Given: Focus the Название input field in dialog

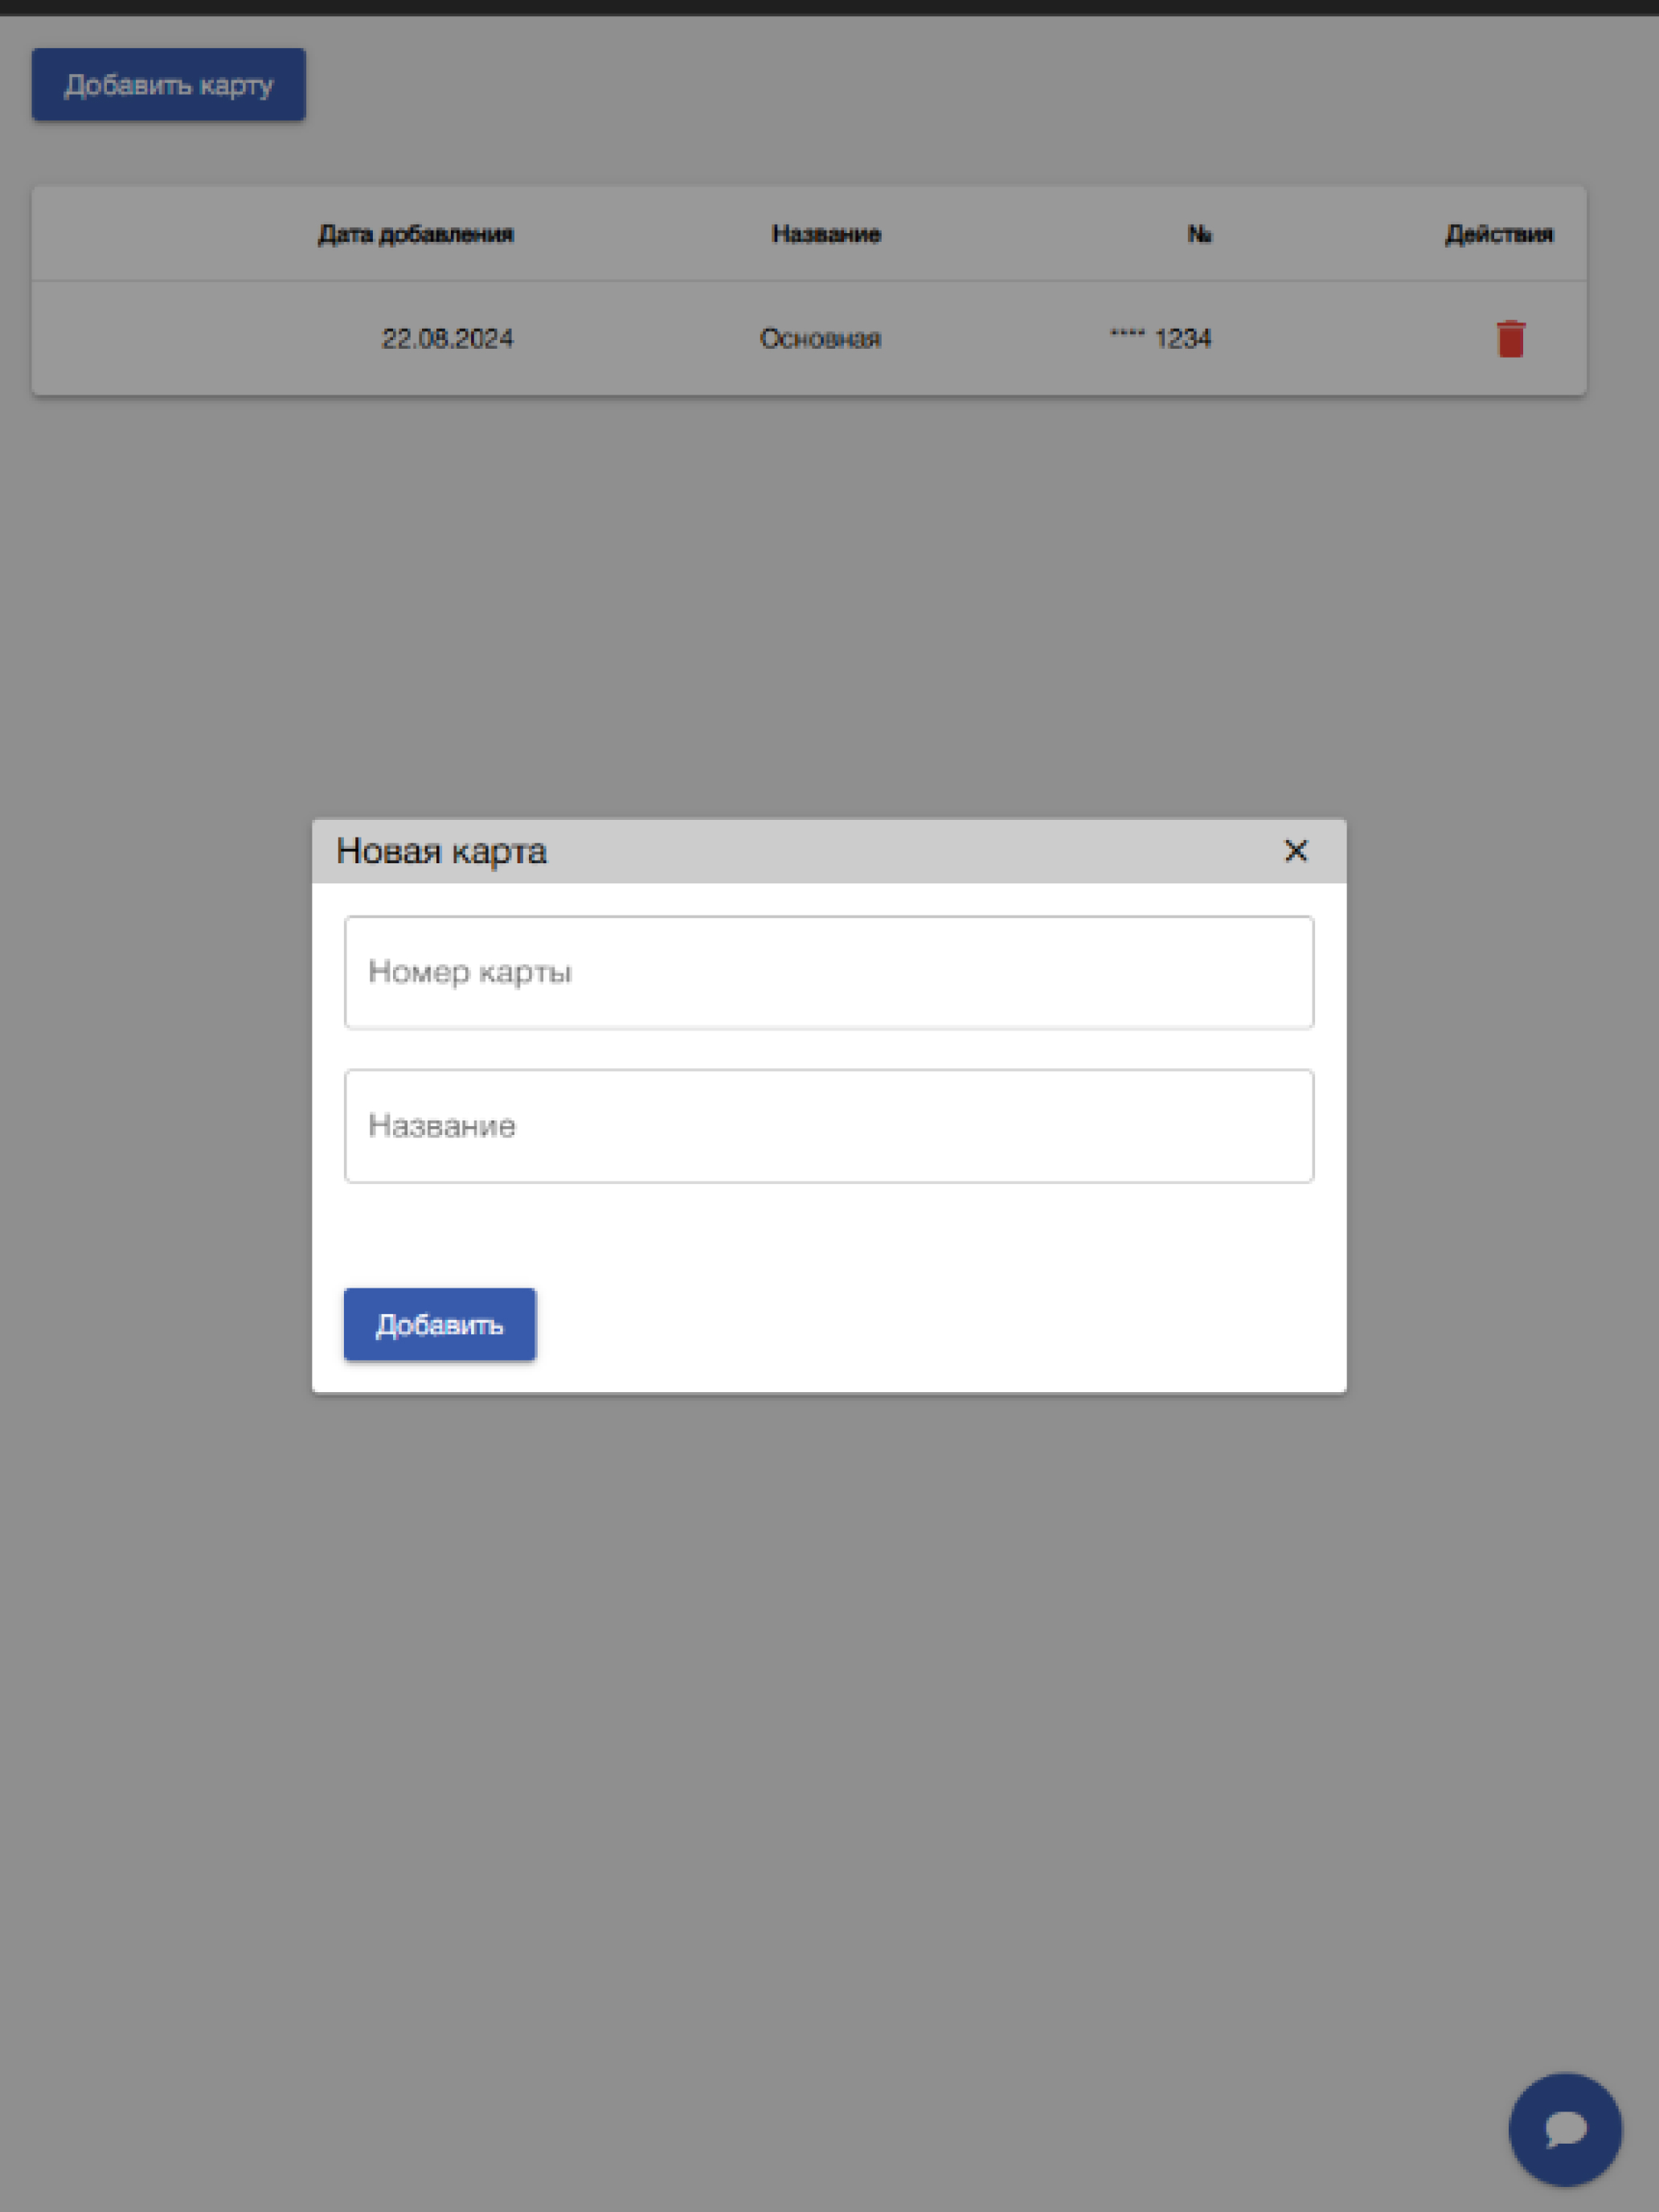Looking at the screenshot, I should [829, 1126].
